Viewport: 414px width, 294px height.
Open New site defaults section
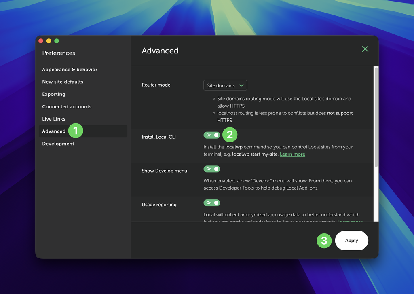point(63,82)
